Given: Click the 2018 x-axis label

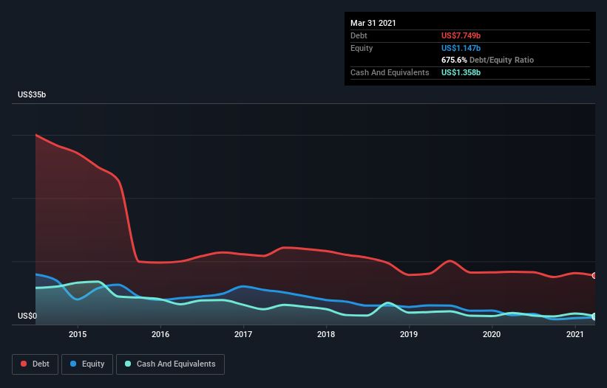Looking at the screenshot, I should (326, 334).
